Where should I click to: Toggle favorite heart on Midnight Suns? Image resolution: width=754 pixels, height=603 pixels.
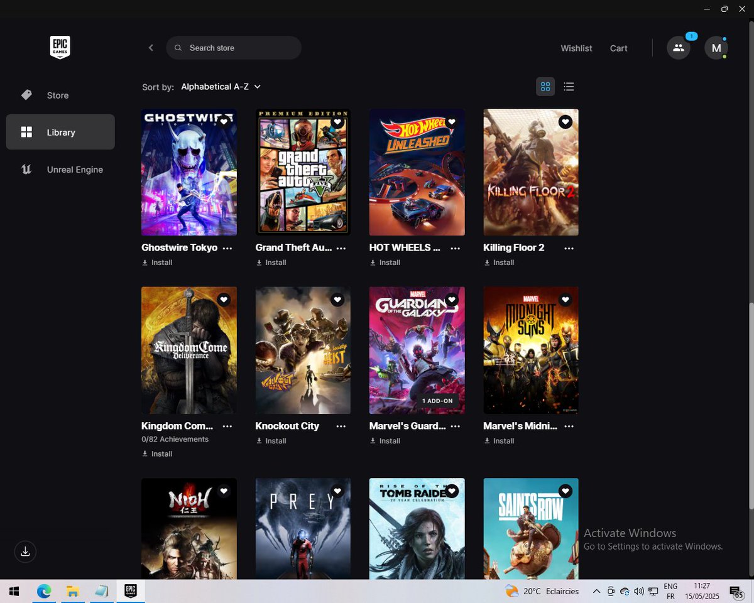pyautogui.click(x=565, y=300)
